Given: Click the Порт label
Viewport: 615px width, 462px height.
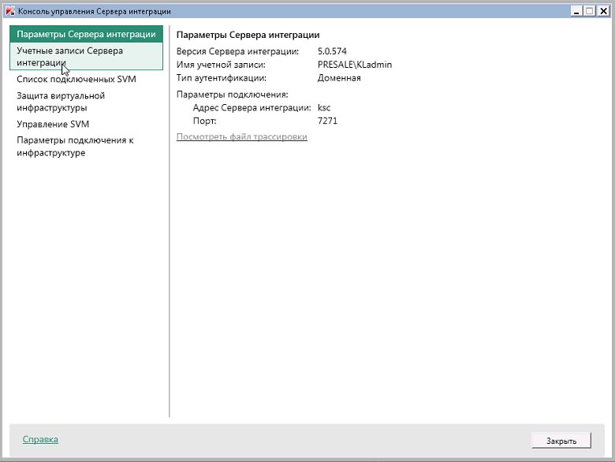Looking at the screenshot, I should tap(204, 121).
